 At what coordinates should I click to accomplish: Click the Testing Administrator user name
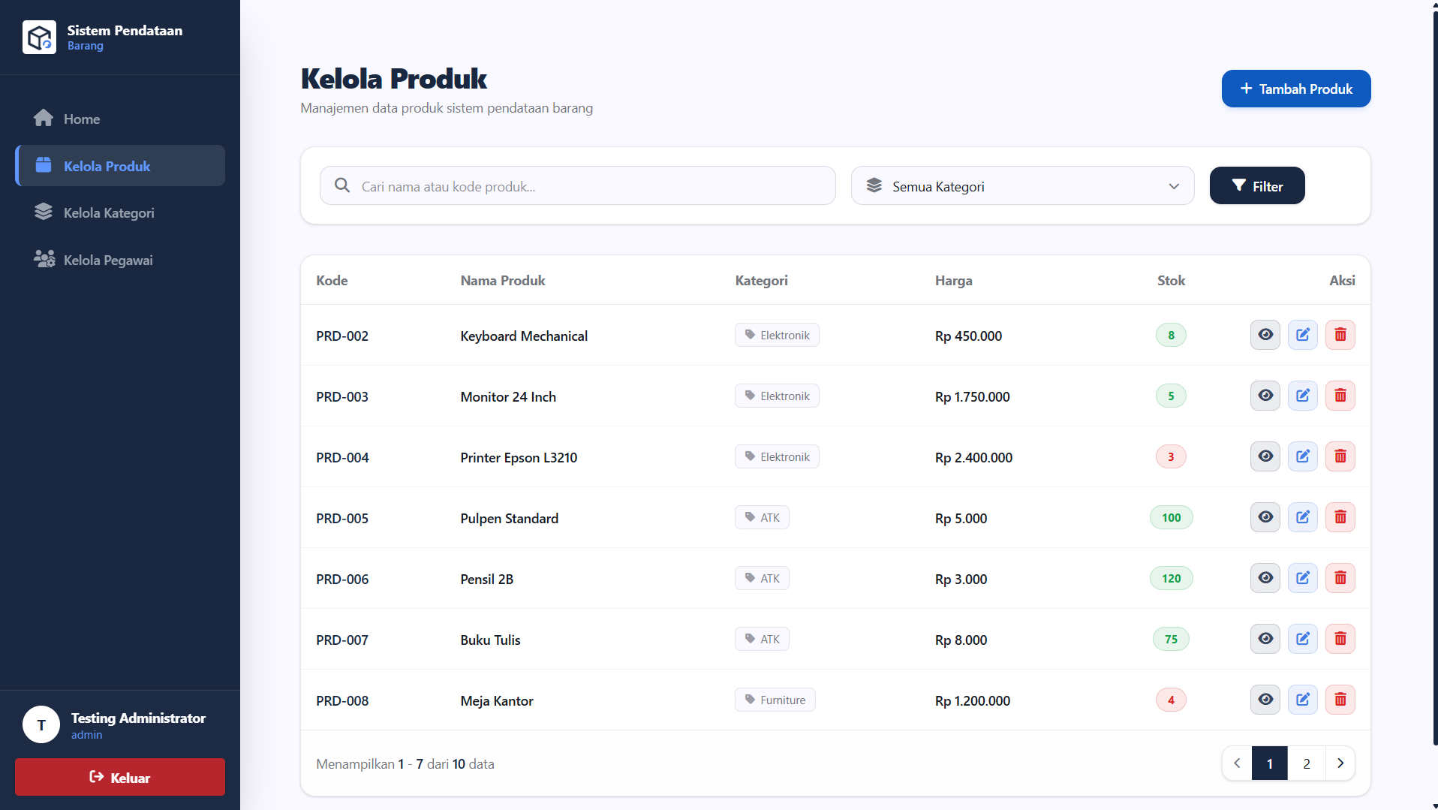pos(138,718)
